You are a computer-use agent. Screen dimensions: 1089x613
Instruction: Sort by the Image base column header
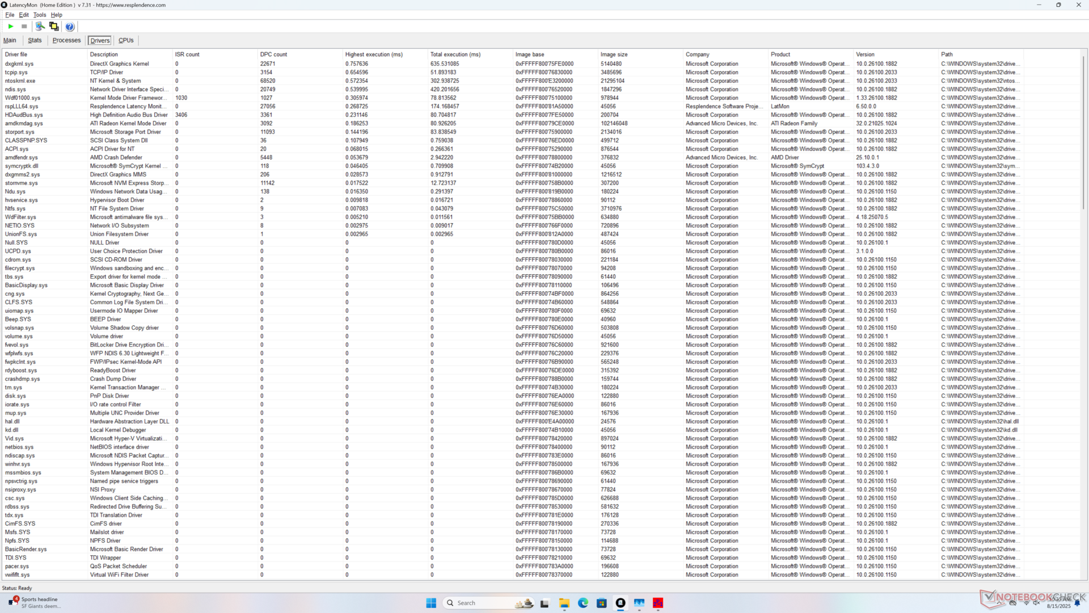pos(555,54)
